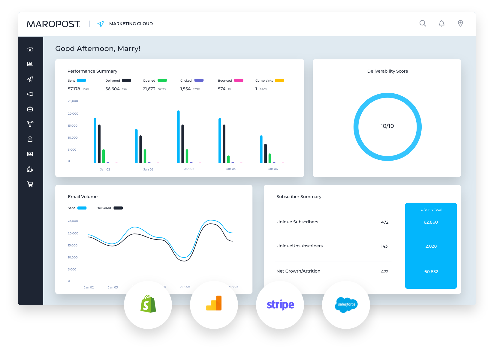The image size is (494, 353).
Task: Toggle Delivered legend in Email Volume
Action: tap(118, 208)
